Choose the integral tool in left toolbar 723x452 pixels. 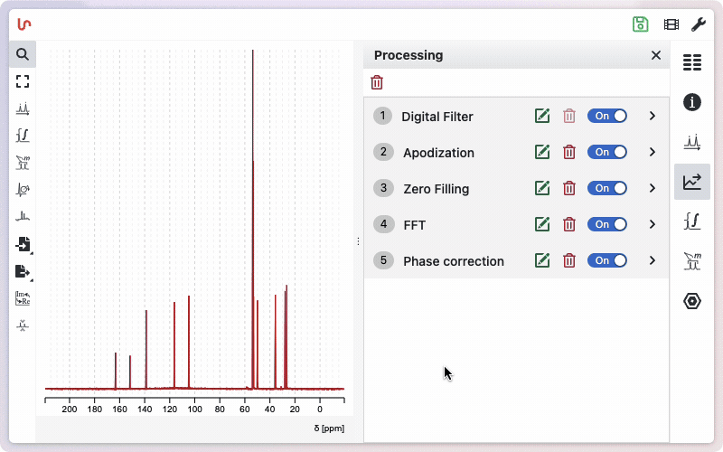click(x=23, y=136)
